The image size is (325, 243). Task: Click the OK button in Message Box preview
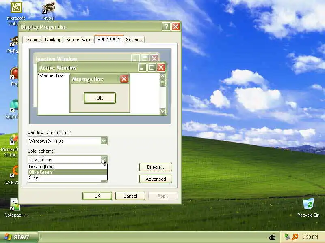pyautogui.click(x=100, y=98)
